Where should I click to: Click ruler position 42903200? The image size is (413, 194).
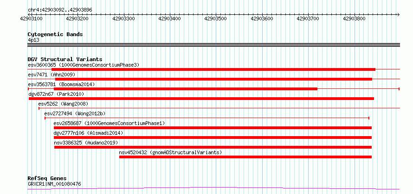(78, 19)
